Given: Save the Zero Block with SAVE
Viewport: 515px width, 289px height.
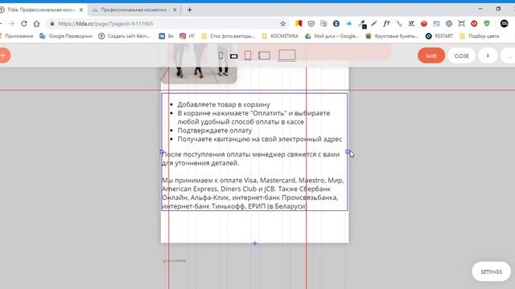Looking at the screenshot, I should click(431, 55).
